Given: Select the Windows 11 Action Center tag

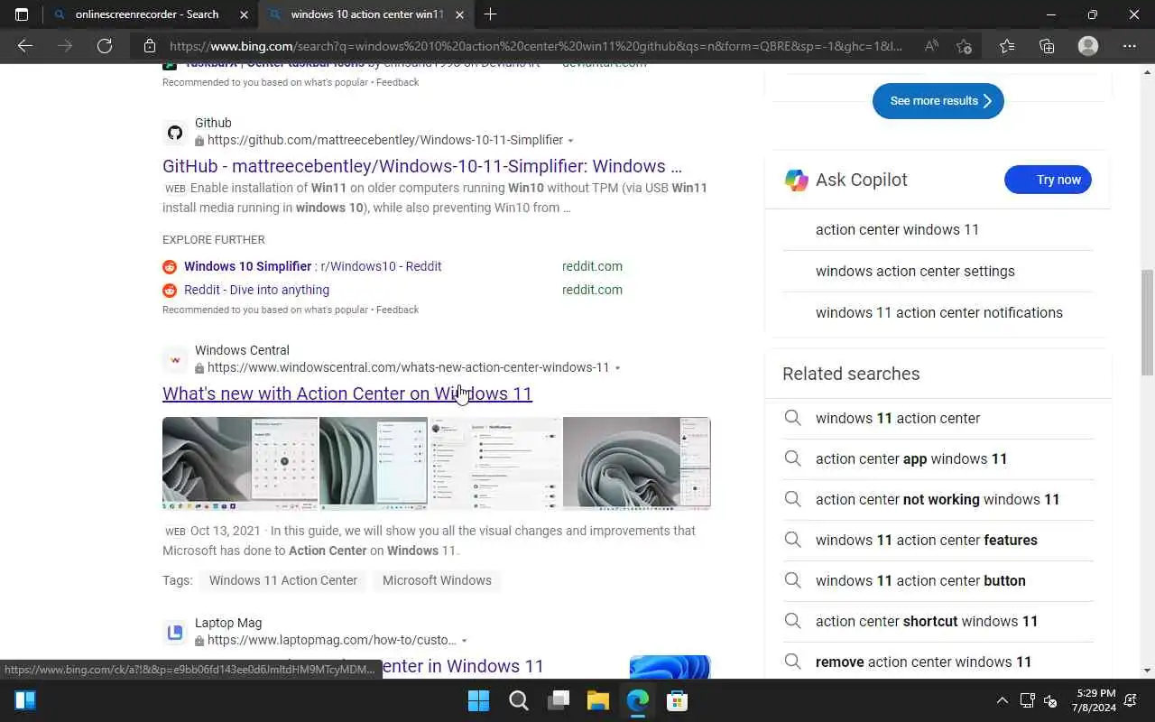Looking at the screenshot, I should click(283, 580).
